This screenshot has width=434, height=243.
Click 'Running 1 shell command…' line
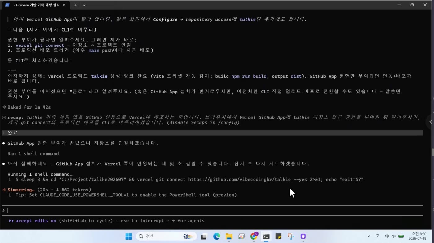(x=40, y=174)
